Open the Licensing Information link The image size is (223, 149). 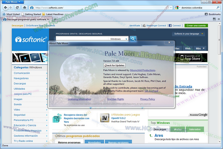pyautogui.click(x=79, y=99)
